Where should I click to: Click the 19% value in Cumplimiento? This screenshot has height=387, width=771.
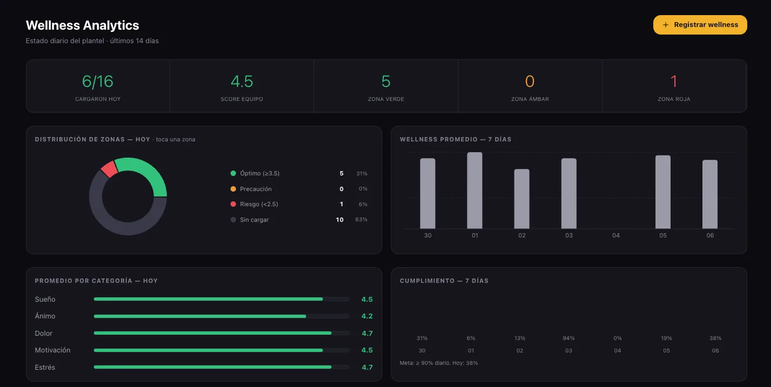(666, 338)
